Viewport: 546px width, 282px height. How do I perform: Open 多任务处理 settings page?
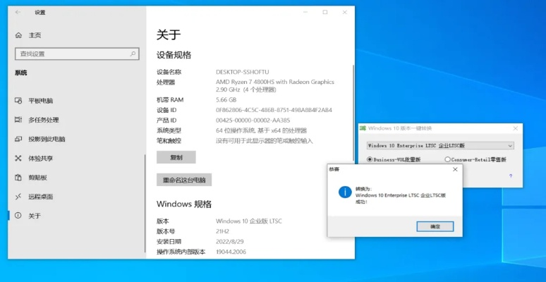tap(44, 120)
